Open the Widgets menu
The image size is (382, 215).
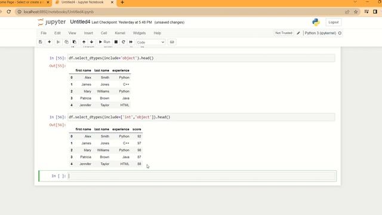(x=139, y=33)
